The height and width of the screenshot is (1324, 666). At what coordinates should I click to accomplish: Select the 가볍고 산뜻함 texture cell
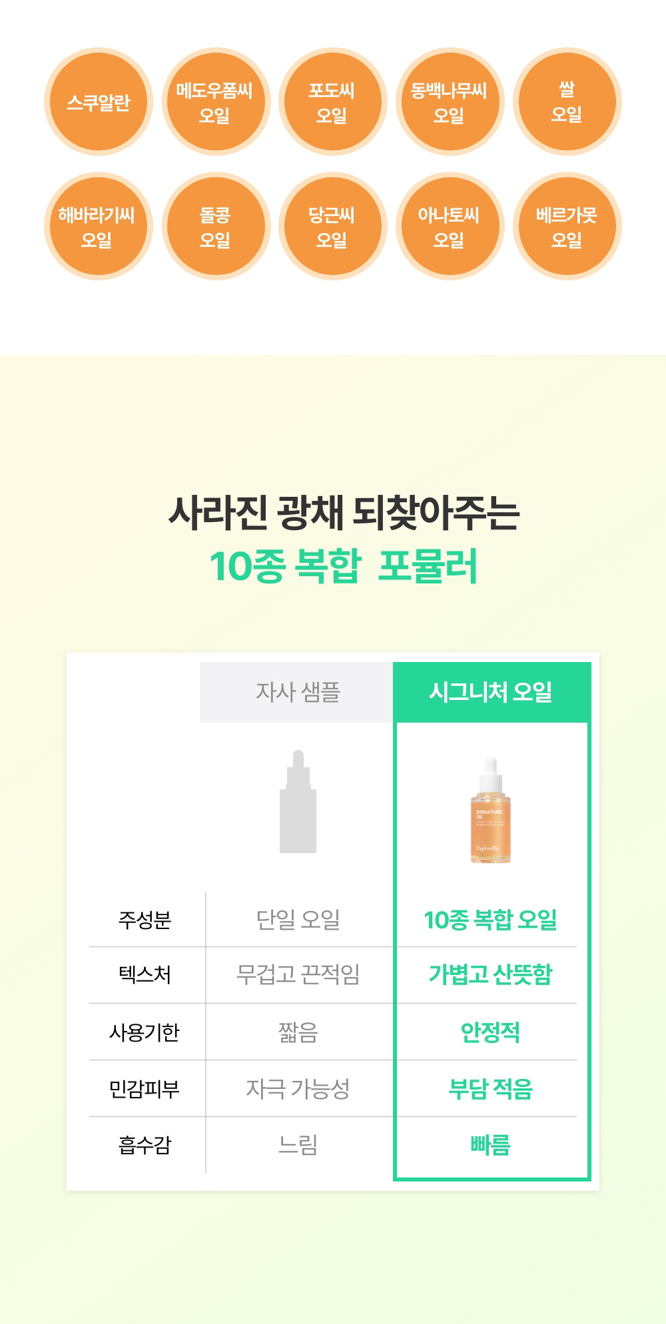pos(491,974)
